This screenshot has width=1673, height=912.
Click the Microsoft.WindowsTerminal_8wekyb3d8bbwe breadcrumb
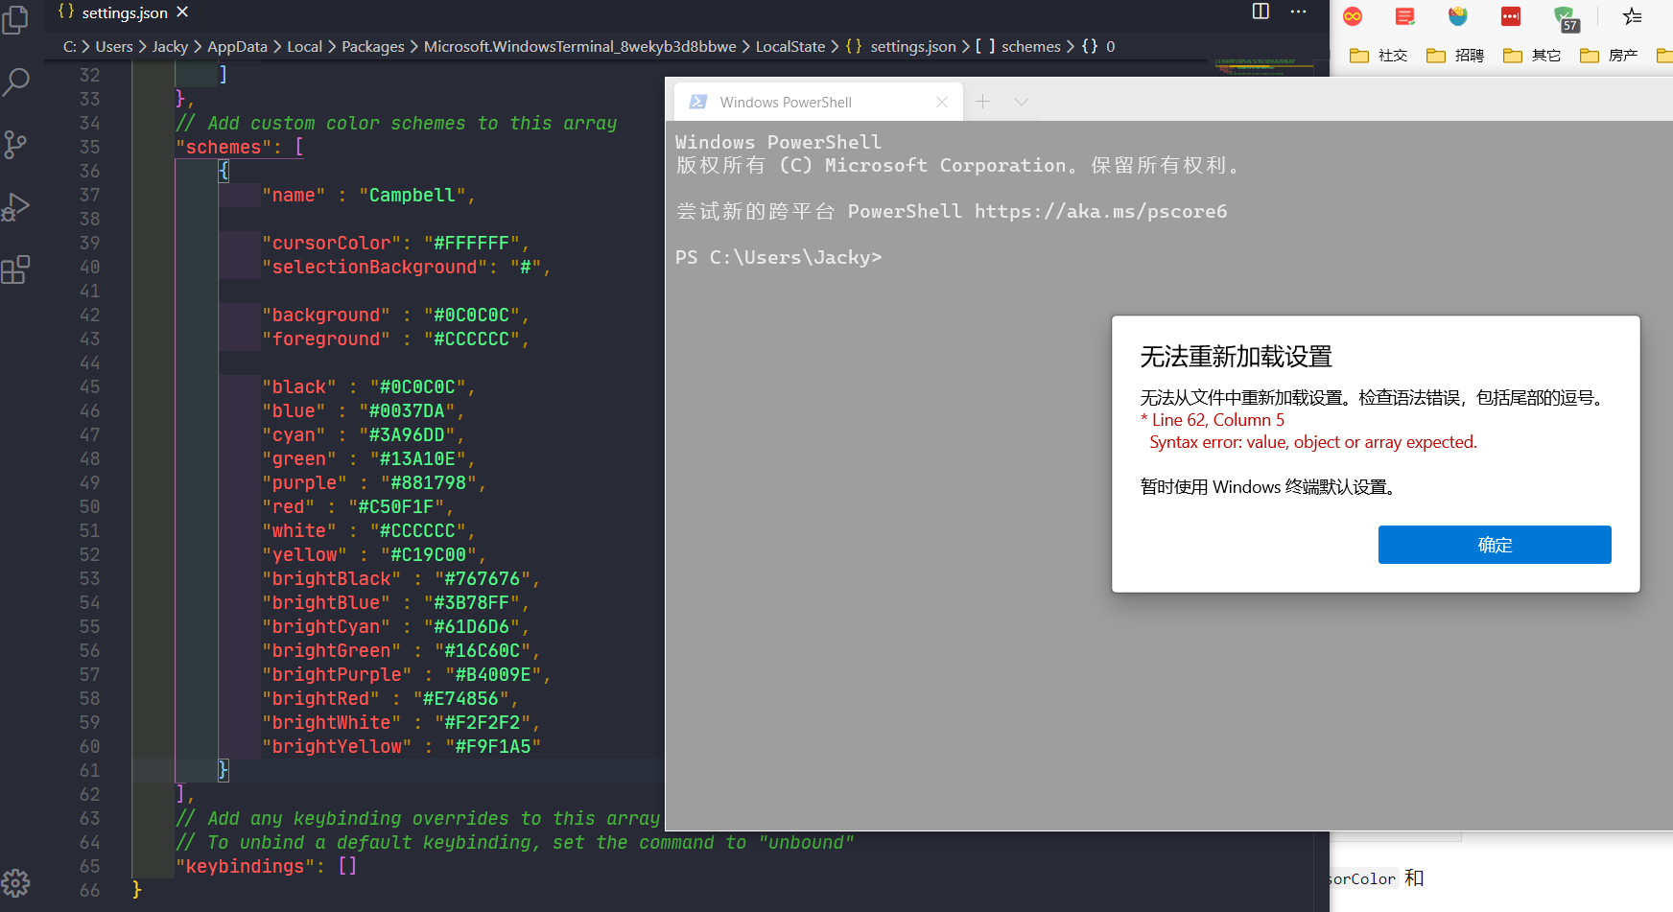[x=580, y=46]
